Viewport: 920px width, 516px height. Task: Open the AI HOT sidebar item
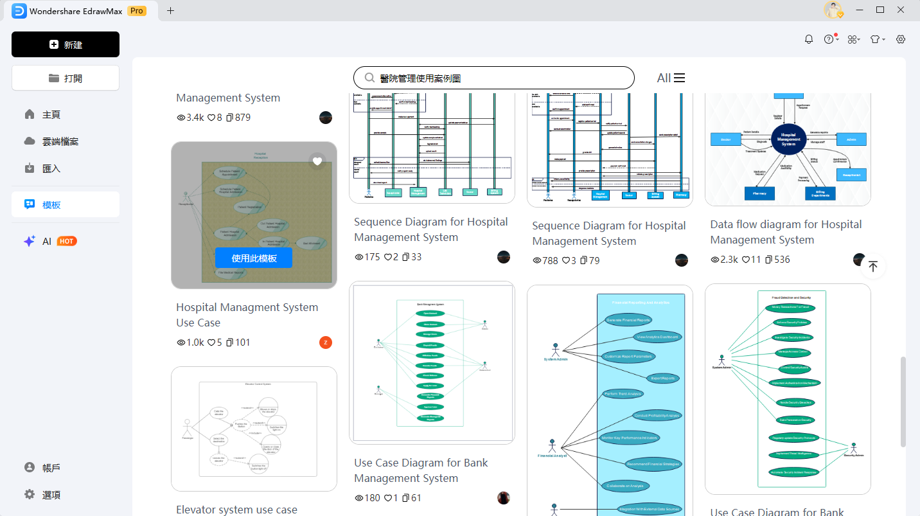tap(50, 242)
